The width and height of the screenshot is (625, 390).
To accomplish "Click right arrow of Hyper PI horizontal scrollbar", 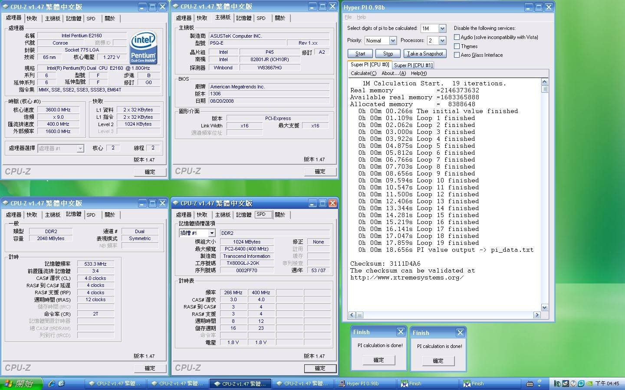I will click(537, 315).
